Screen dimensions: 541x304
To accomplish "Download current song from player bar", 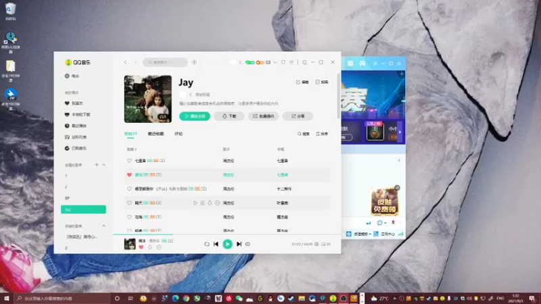I will coord(150,247).
